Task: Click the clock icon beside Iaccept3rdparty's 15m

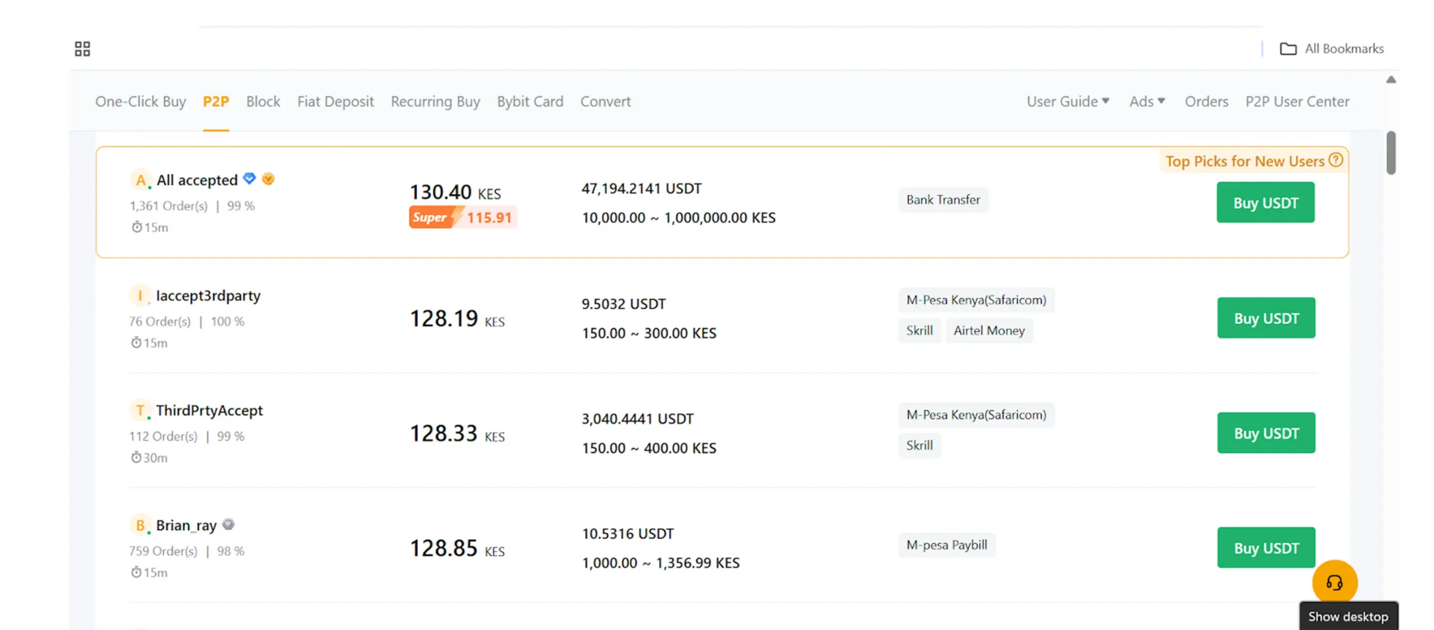Action: [x=136, y=342]
